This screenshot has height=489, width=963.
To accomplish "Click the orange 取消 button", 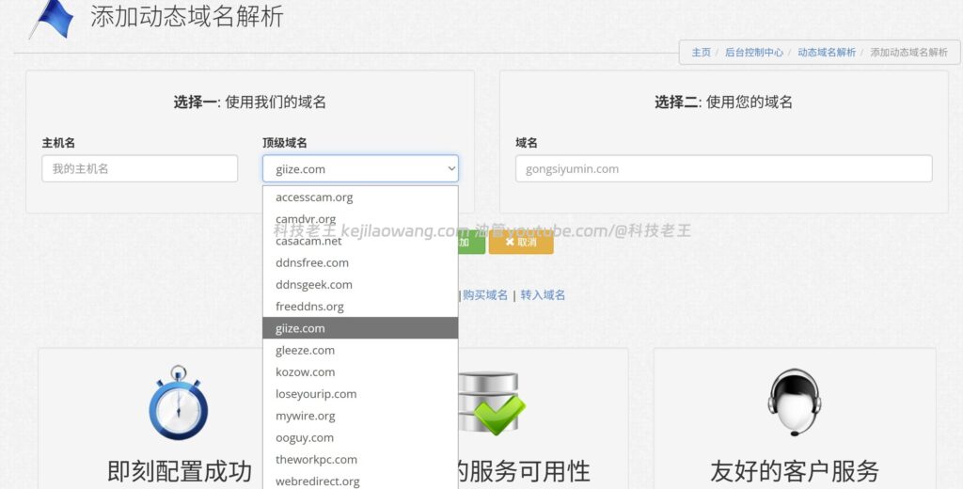I will click(x=521, y=242).
